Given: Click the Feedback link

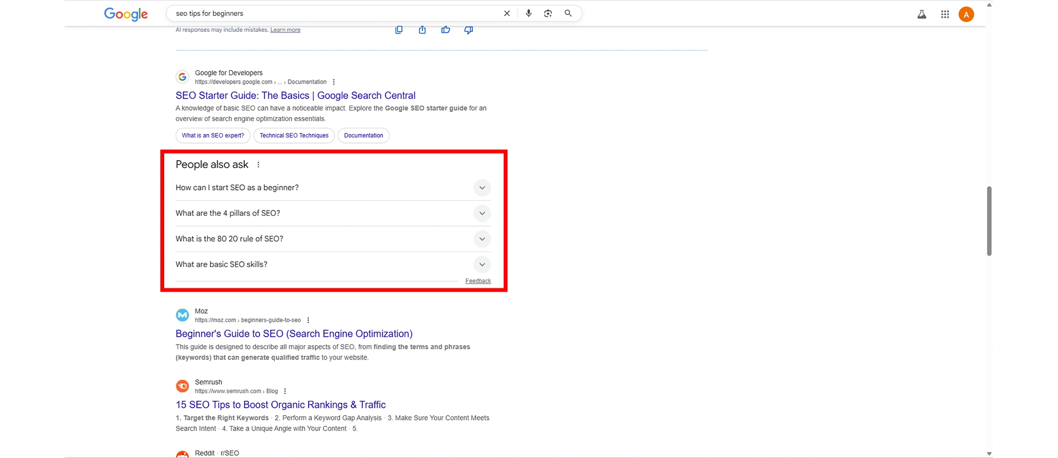Looking at the screenshot, I should tap(478, 281).
